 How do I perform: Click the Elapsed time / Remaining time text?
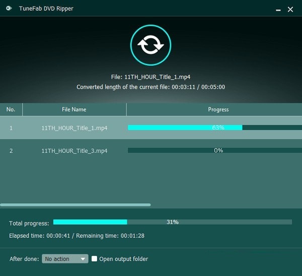[77, 236]
